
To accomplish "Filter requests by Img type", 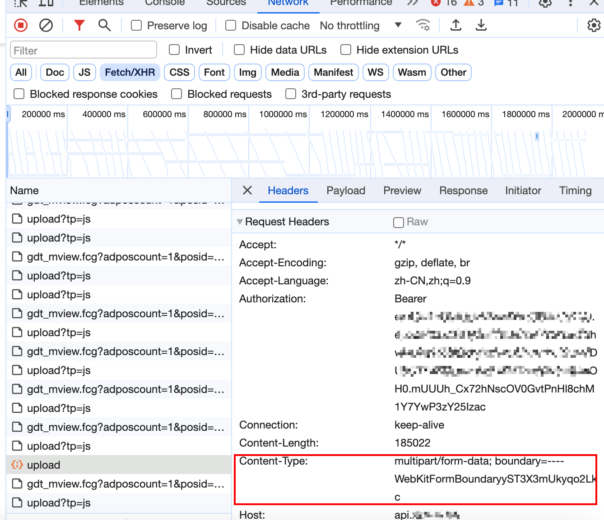I will click(x=247, y=73).
